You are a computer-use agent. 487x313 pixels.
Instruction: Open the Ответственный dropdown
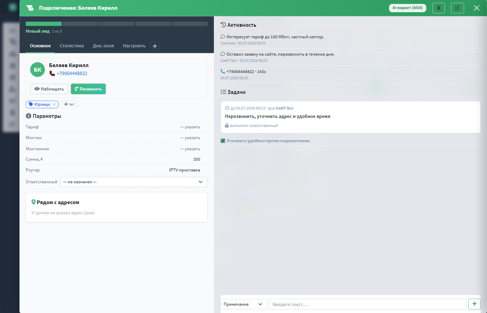[134, 182]
